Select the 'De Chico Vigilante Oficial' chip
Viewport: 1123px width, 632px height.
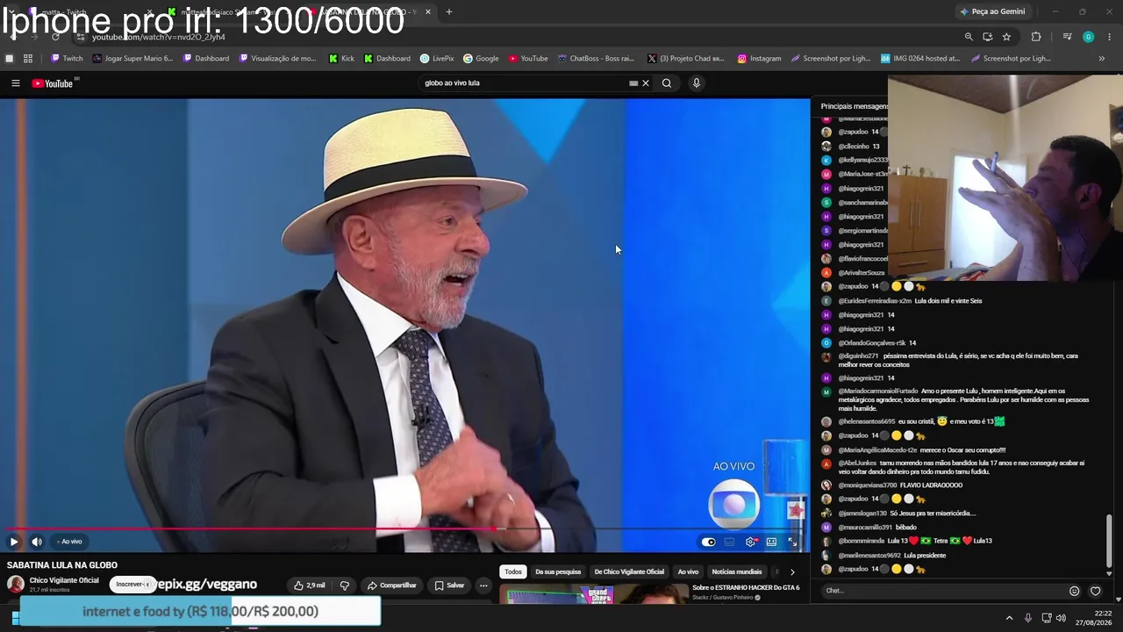[629, 571]
